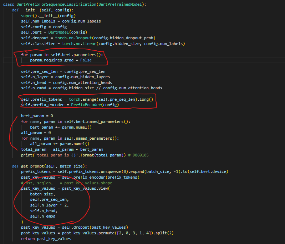
Task: Click 'total_param = all_param - bert_param' line
Action: 62,149
